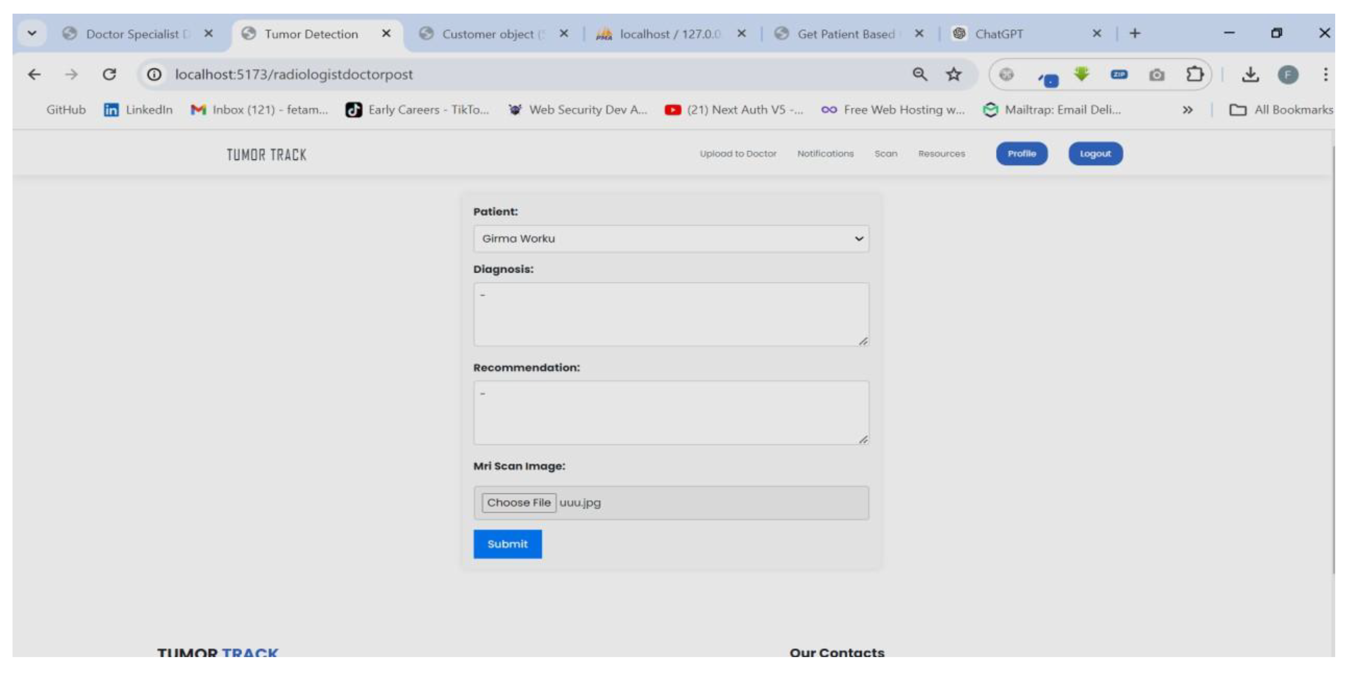Open the GitHub bookmark

[66, 110]
